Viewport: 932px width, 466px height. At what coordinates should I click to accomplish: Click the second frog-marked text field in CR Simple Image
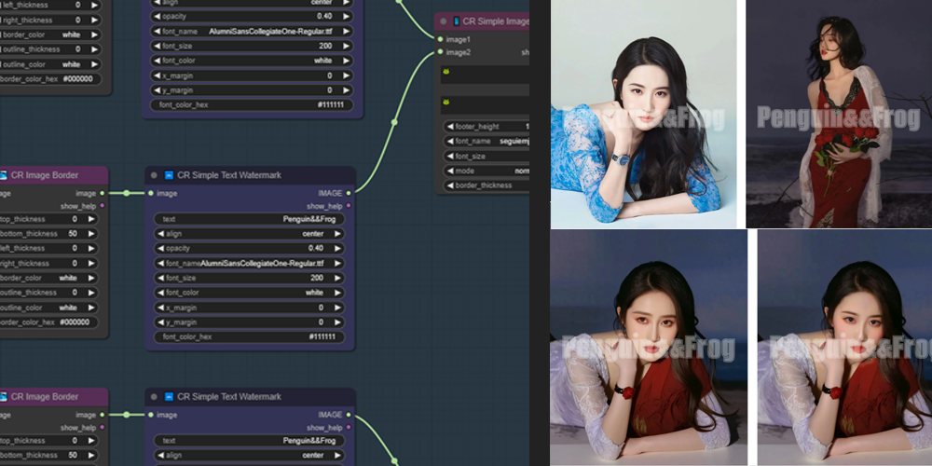click(x=485, y=104)
